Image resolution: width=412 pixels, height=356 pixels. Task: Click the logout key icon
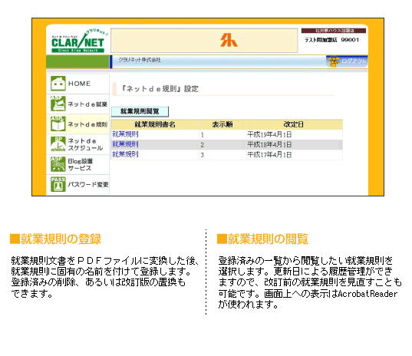coord(333,61)
